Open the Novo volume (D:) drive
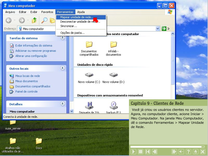Image resolution: width=208 pixels, height=156 pixels. pyautogui.click(x=113, y=76)
